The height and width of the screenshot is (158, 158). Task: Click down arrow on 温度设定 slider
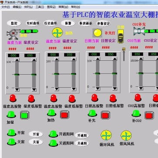click(74, 89)
